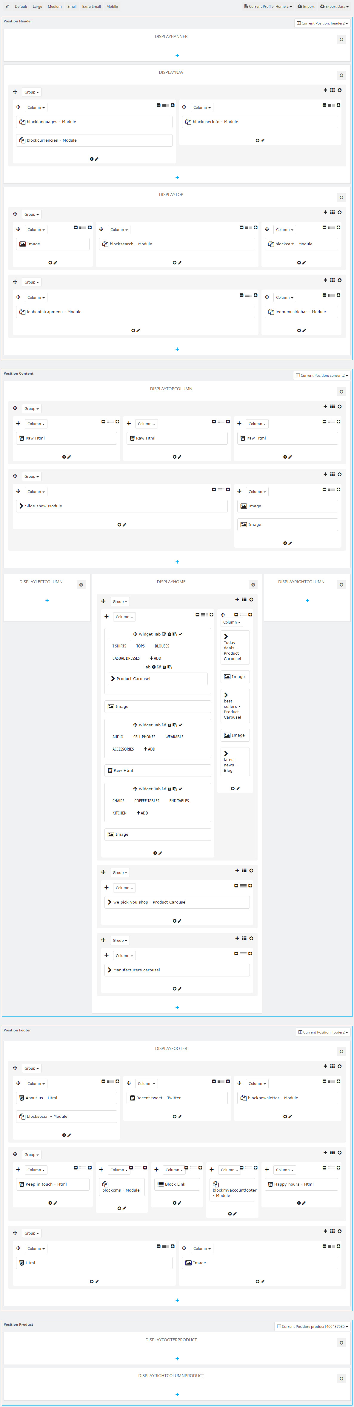This screenshot has height=1407, width=354.
Task: Switch to the Large layout tab
Action: 37,7
